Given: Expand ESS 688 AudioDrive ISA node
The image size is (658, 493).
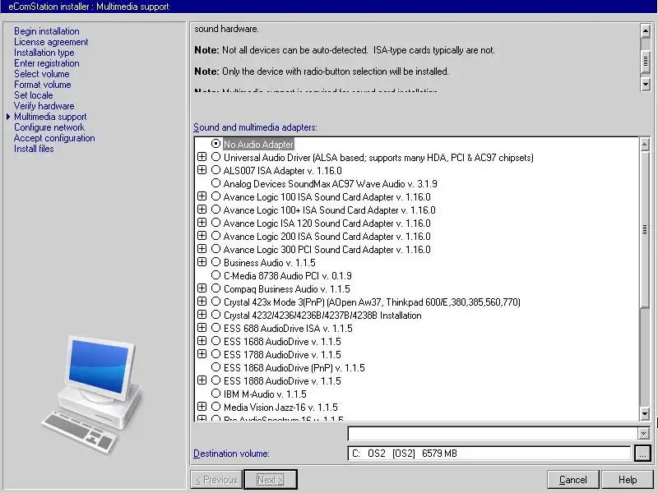Looking at the screenshot, I should [202, 328].
